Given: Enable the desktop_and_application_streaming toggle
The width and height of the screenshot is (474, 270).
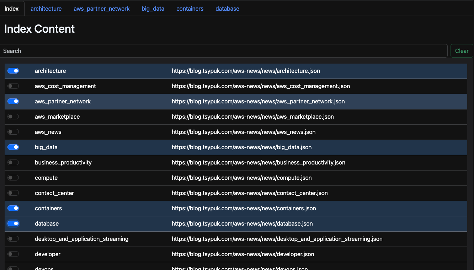Looking at the screenshot, I should click(13, 239).
